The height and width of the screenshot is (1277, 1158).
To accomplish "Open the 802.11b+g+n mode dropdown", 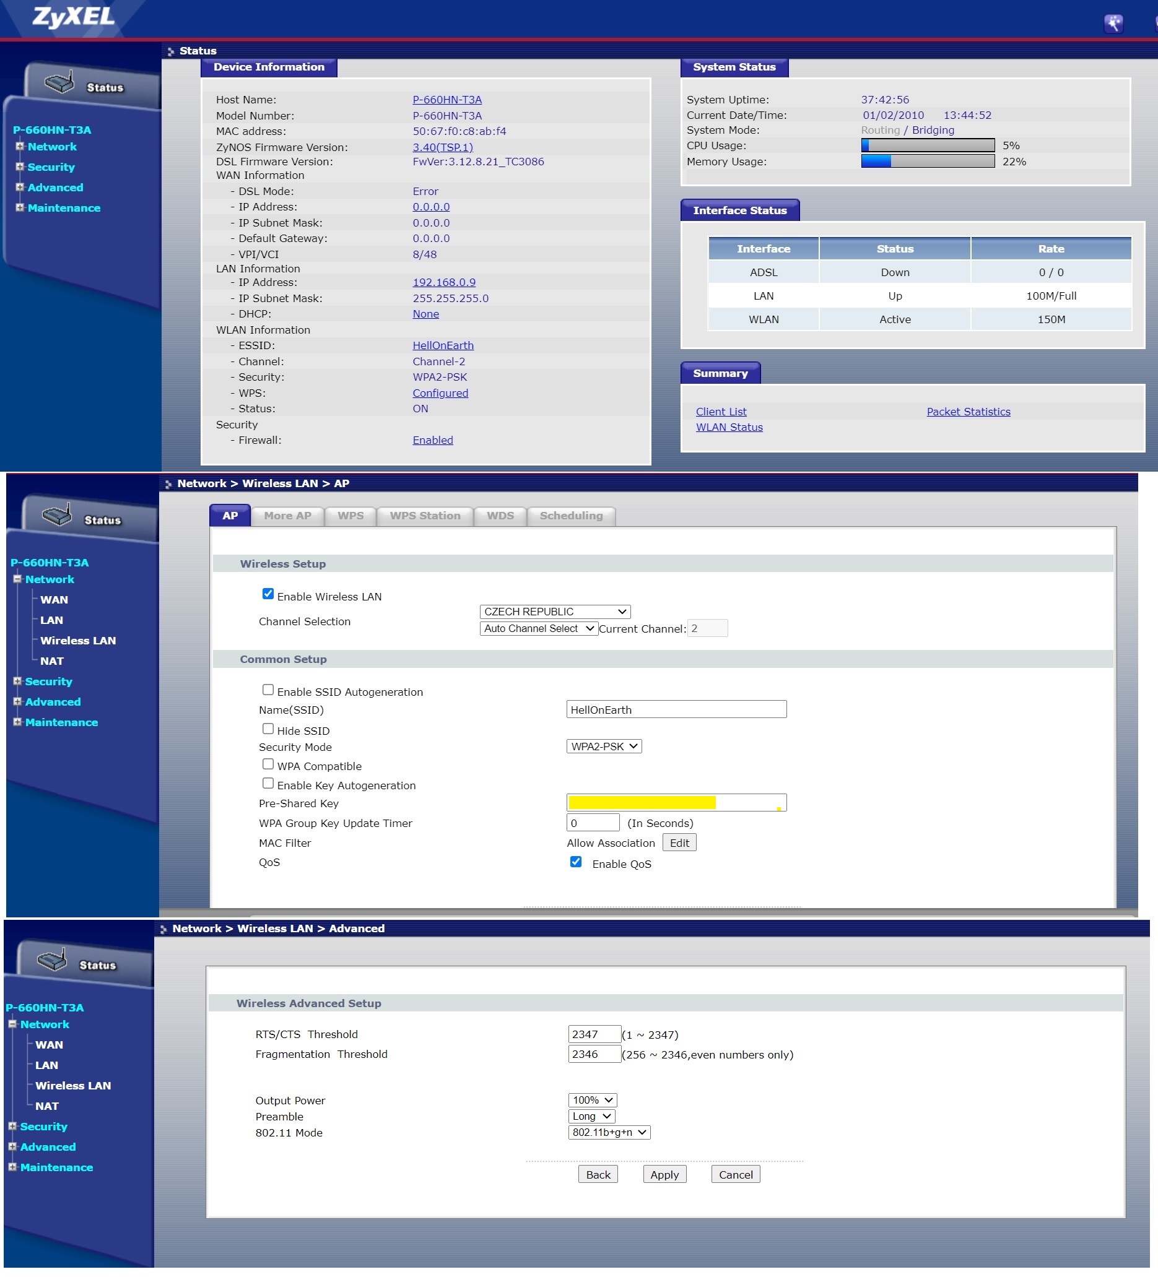I will point(609,1133).
